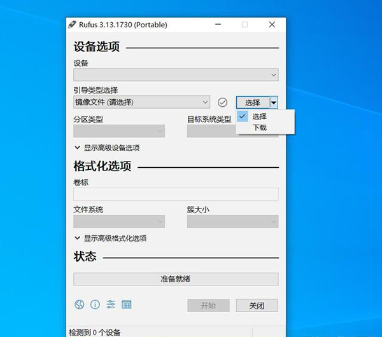382x337 pixels.
Task: Click the arrow beside the 选择 split button
Action: tap(274, 102)
